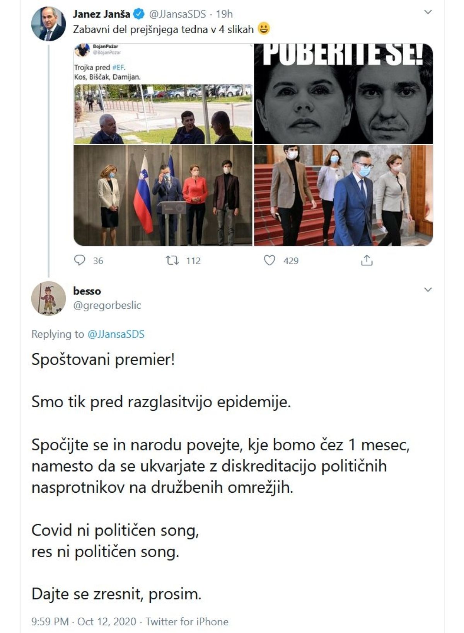The width and height of the screenshot is (464, 633).
Task: Click the @gregorbeslic handle
Action: tap(107, 305)
